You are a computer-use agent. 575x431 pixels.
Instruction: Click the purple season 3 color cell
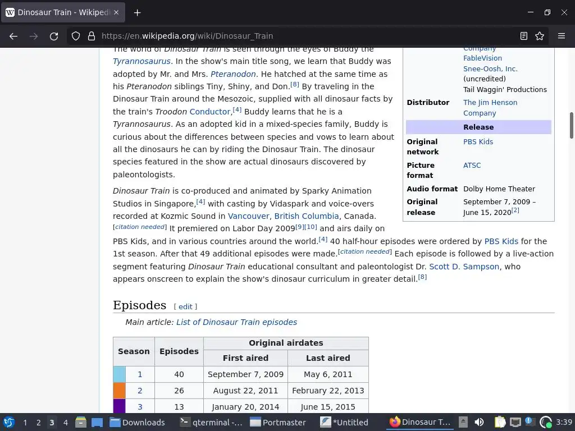(119, 406)
